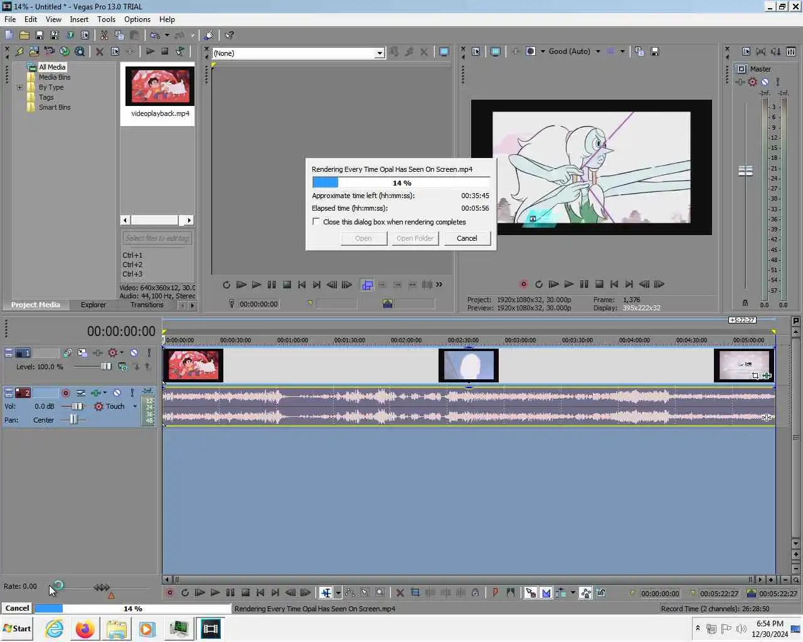Click video track Level slider
Viewport: 803px width, 642px height.
point(105,367)
